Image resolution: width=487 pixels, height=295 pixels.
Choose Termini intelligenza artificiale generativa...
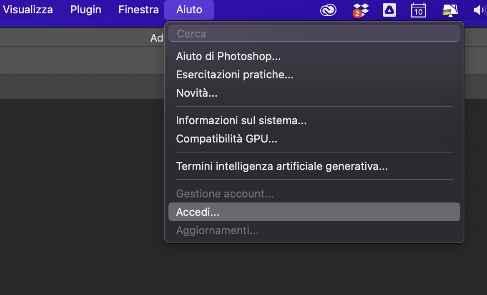(314, 166)
